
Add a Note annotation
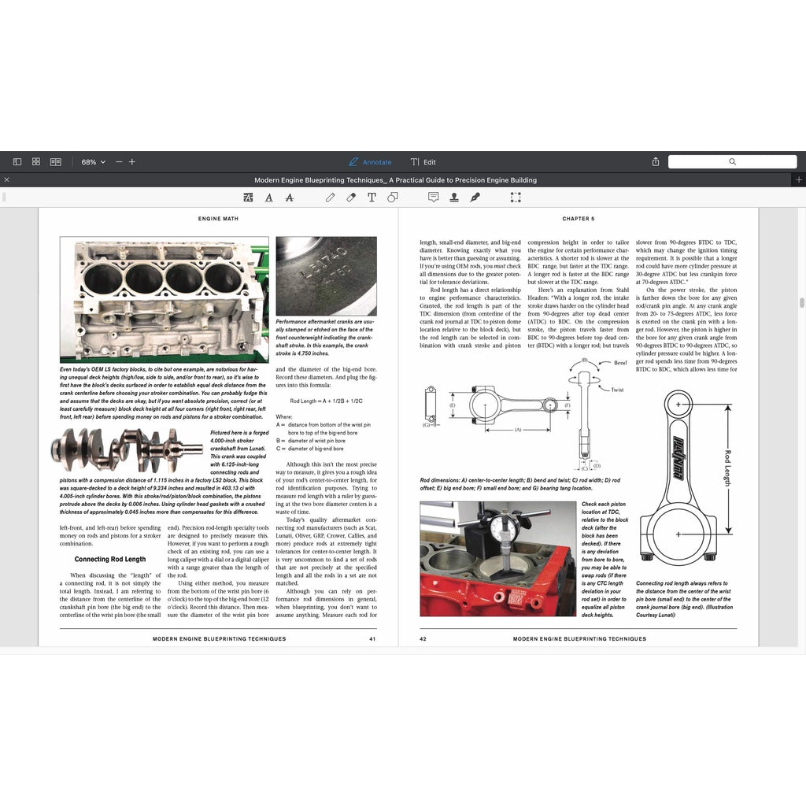(434, 198)
